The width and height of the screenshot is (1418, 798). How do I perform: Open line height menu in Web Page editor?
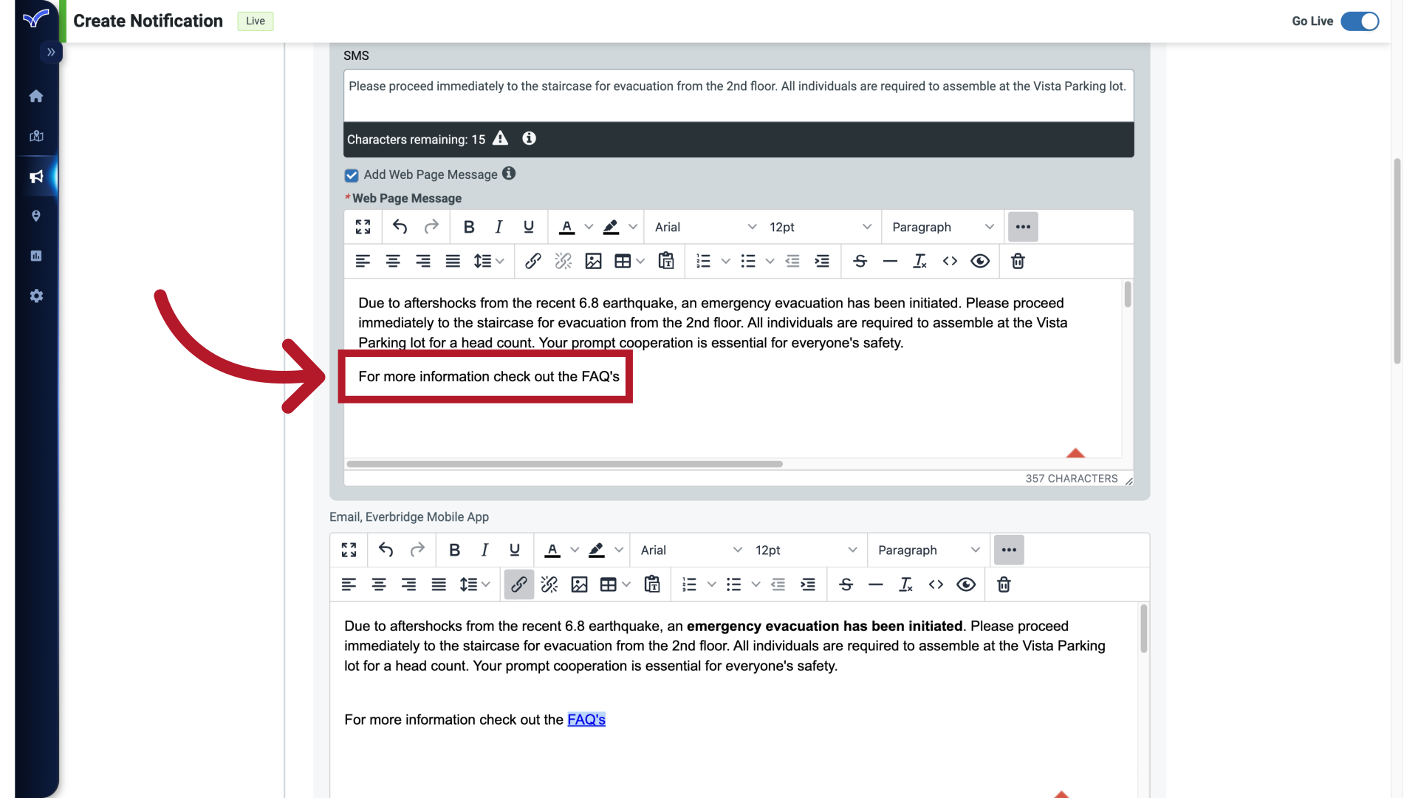pyautogui.click(x=488, y=261)
